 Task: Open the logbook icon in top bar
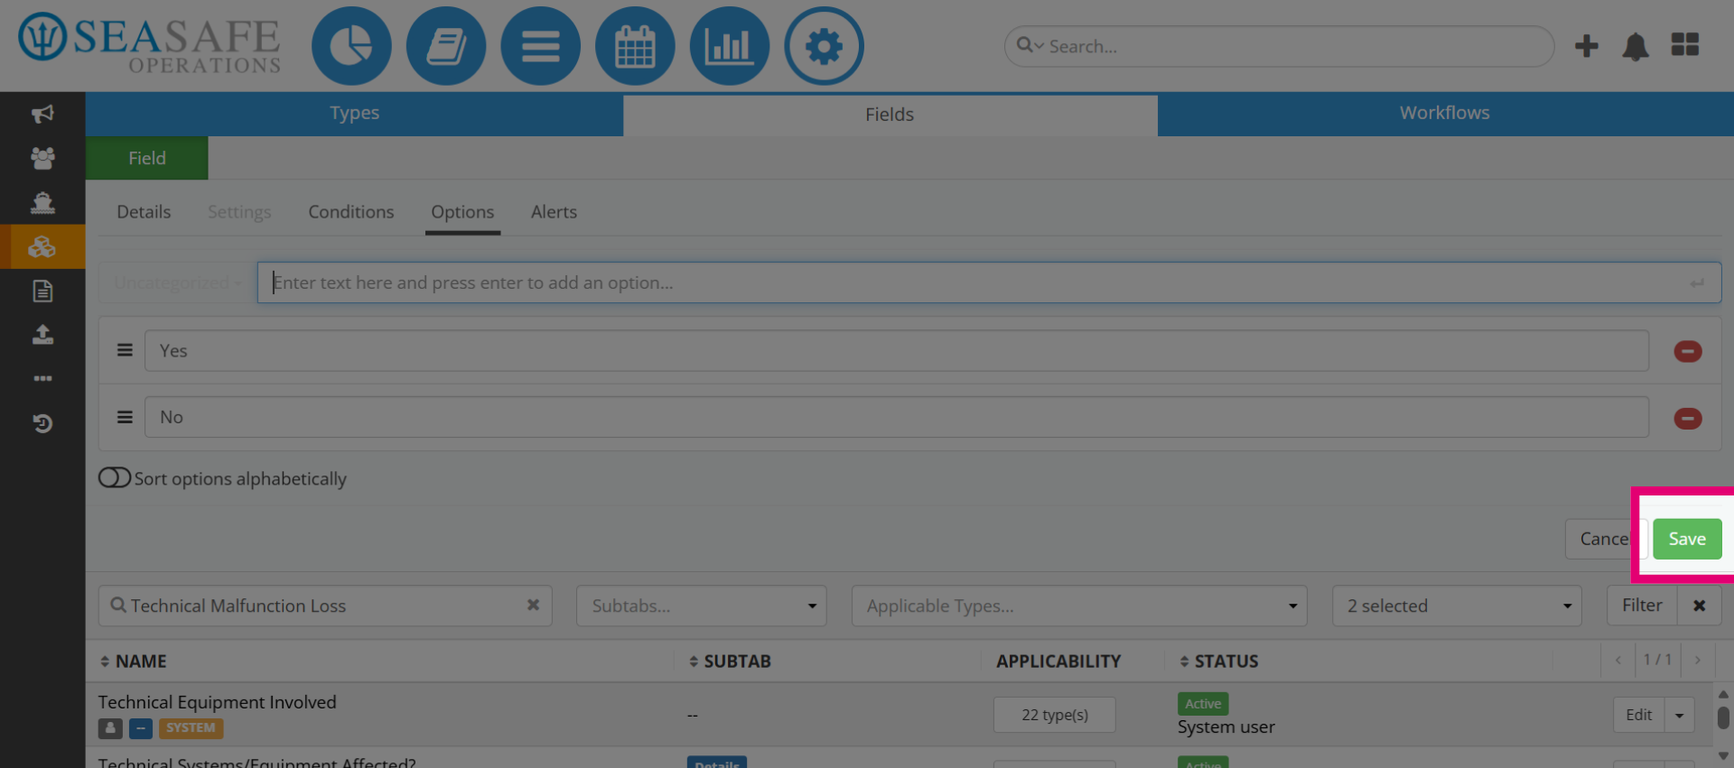coord(446,46)
